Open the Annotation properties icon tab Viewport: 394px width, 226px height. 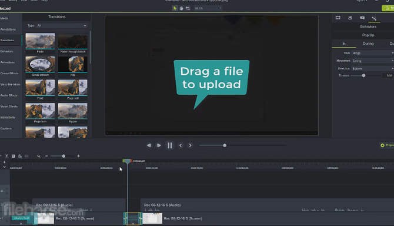[362, 18]
